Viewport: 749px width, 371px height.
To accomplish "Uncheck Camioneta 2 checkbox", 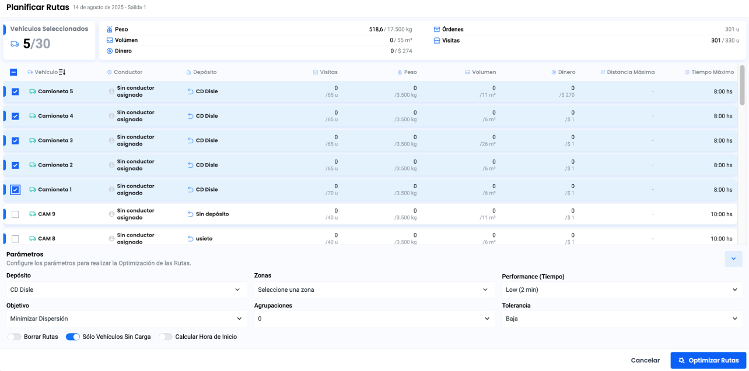I will click(x=15, y=165).
